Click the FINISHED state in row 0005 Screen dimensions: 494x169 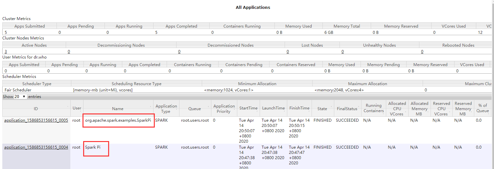click(322, 120)
